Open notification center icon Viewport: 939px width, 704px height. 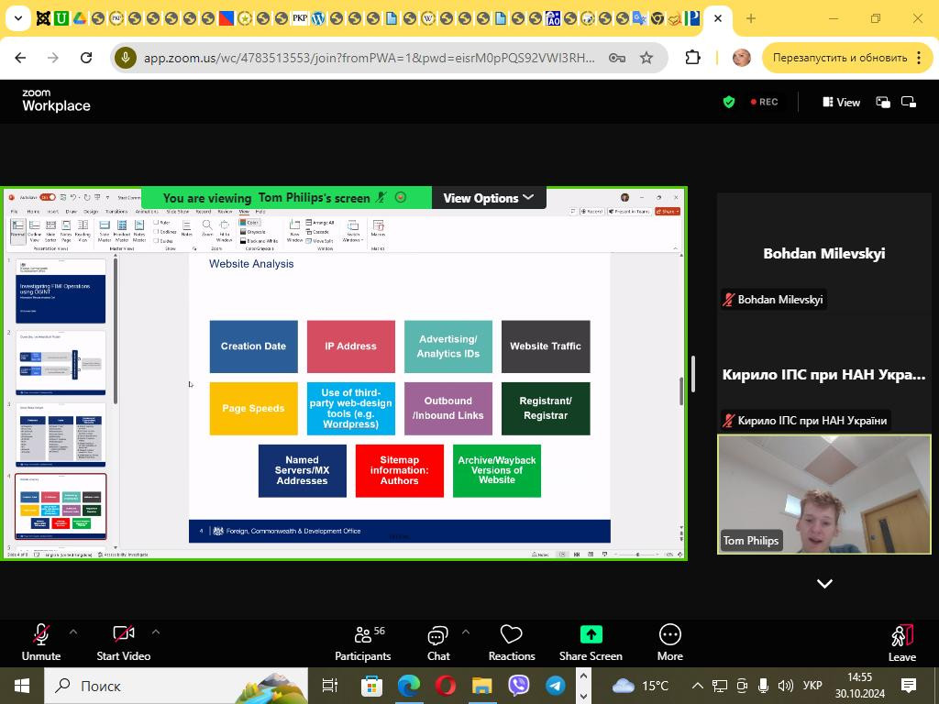click(x=909, y=686)
